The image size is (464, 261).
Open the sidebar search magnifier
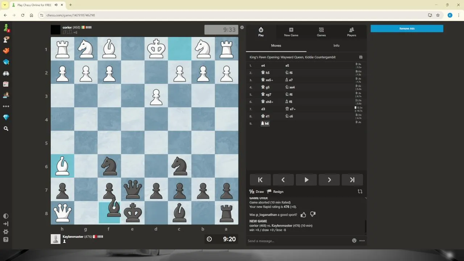tap(6, 129)
